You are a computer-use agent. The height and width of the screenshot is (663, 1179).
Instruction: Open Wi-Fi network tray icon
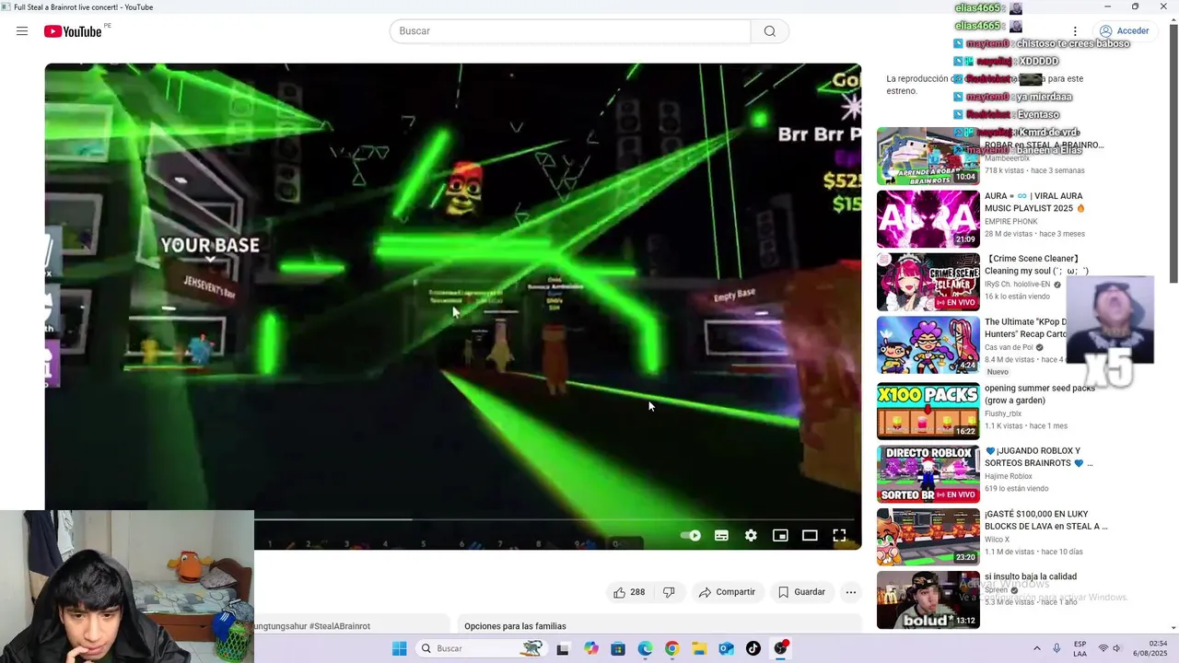tap(1103, 648)
